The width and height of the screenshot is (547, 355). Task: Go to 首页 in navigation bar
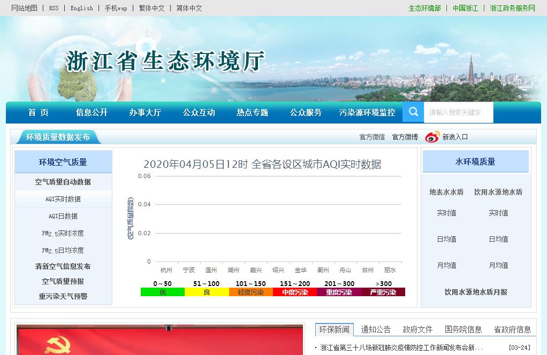point(39,112)
